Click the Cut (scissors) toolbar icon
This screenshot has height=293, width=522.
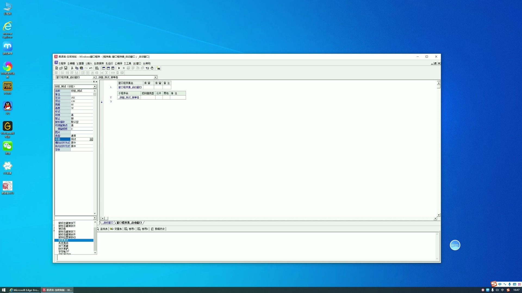pos(72,68)
